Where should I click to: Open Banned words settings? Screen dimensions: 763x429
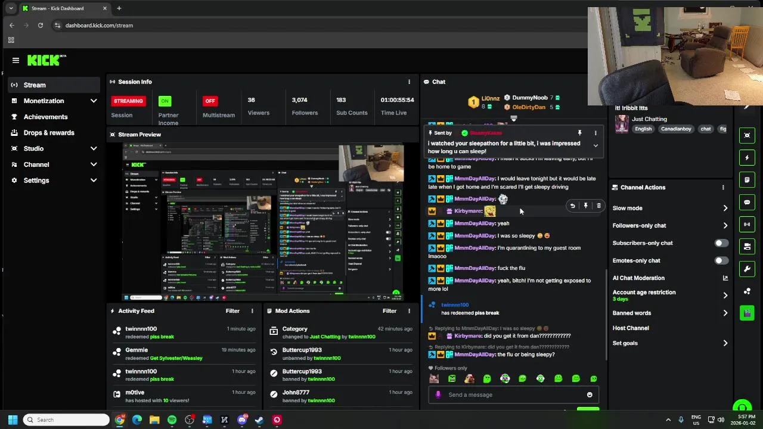(670, 313)
